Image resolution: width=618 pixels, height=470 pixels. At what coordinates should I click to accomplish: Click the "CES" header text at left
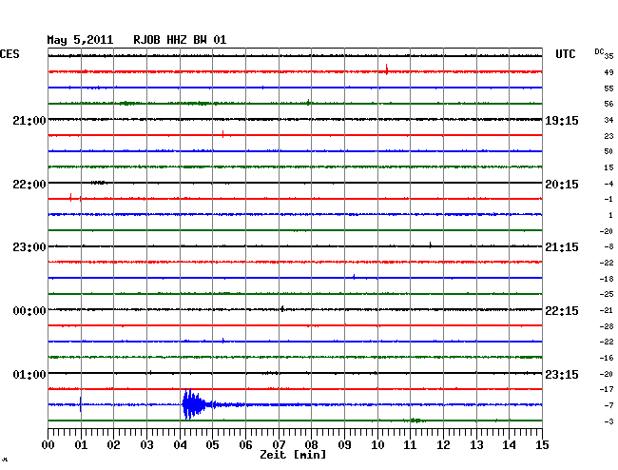click(x=10, y=54)
